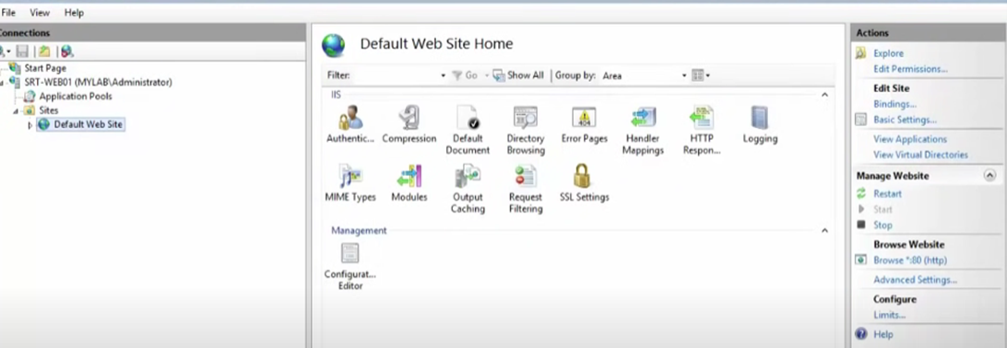Open the Error Pages feature
This screenshot has height=348, width=1007.
pyautogui.click(x=585, y=118)
